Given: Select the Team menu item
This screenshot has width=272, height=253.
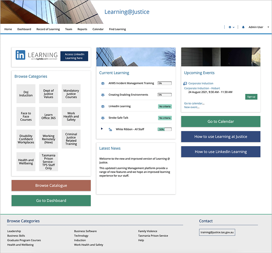Looking at the screenshot, I should [68, 29].
